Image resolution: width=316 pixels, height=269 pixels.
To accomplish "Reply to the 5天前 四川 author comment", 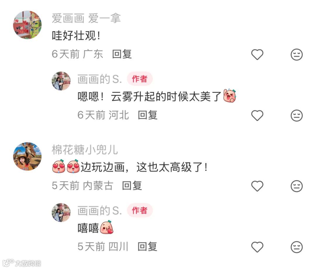I will pos(147,247).
